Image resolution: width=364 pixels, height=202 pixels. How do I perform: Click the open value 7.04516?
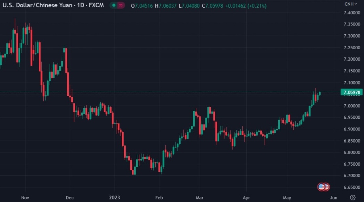click(x=144, y=6)
